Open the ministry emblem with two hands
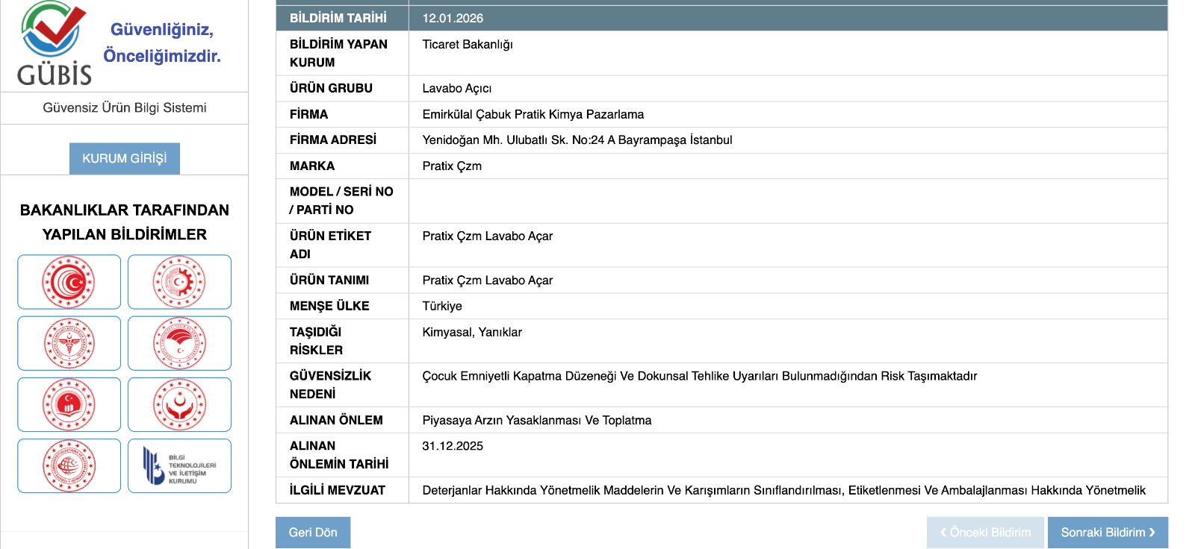 point(179,404)
